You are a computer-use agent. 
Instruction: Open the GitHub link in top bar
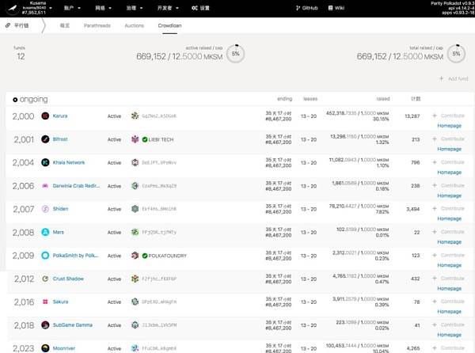tap(307, 8)
